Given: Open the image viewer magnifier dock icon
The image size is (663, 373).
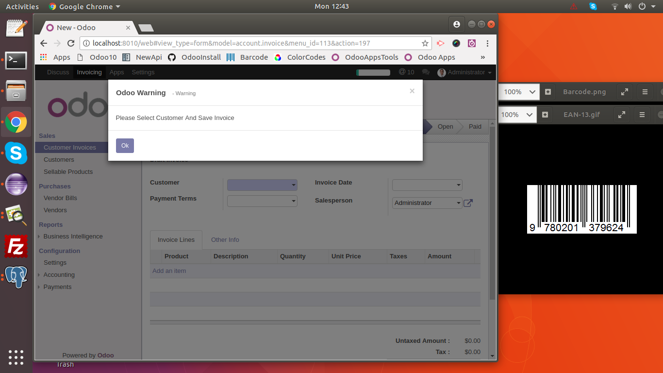Looking at the screenshot, I should click(x=16, y=216).
